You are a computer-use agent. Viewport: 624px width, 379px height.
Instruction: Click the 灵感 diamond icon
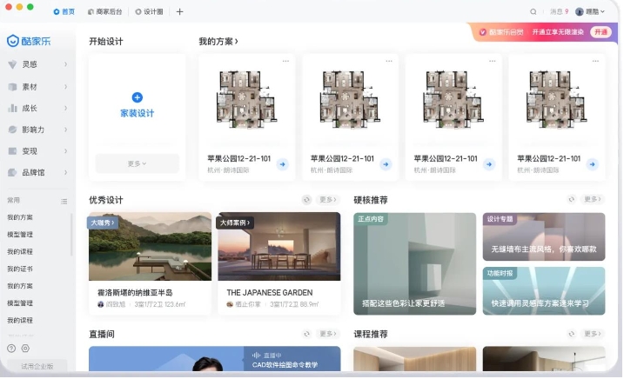pos(13,64)
